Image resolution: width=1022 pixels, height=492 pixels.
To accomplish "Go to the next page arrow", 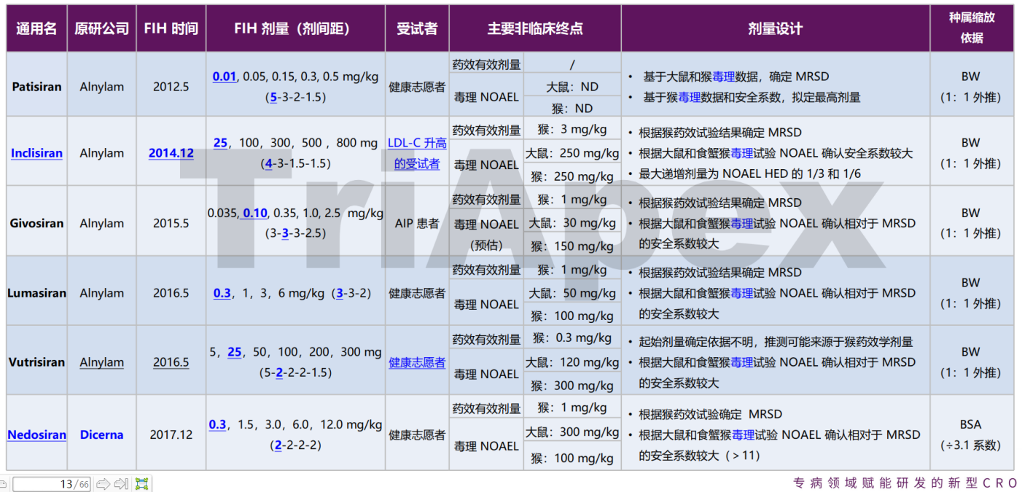I will 104,484.
